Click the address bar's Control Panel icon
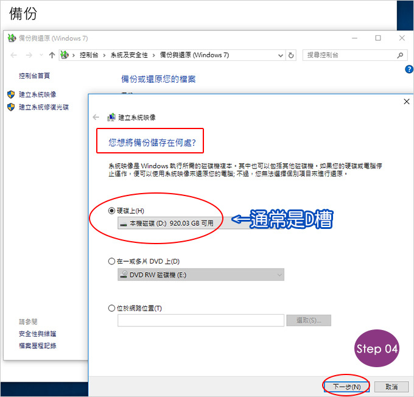 pyautogui.click(x=65, y=55)
